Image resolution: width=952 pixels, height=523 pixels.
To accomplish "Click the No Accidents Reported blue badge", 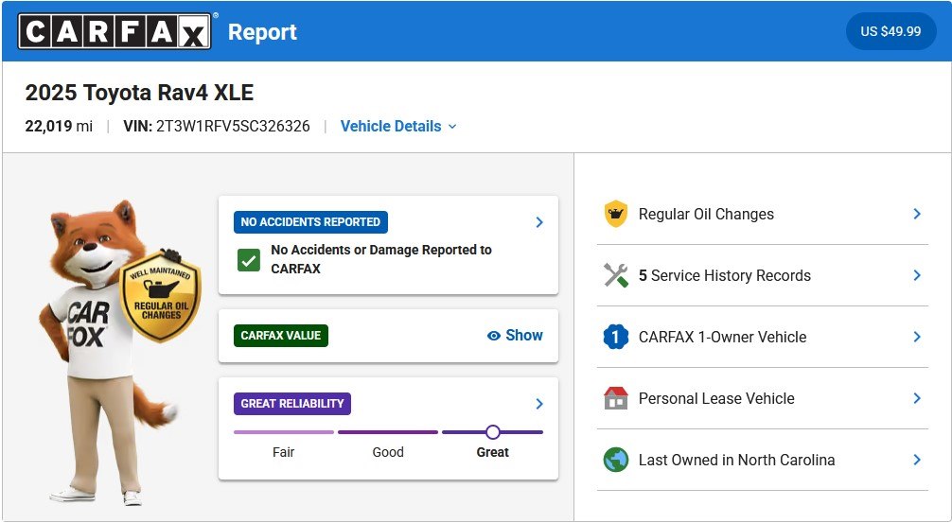I will pos(310,222).
